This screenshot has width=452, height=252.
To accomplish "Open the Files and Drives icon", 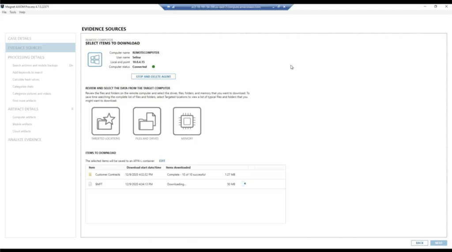I will pos(147,121).
